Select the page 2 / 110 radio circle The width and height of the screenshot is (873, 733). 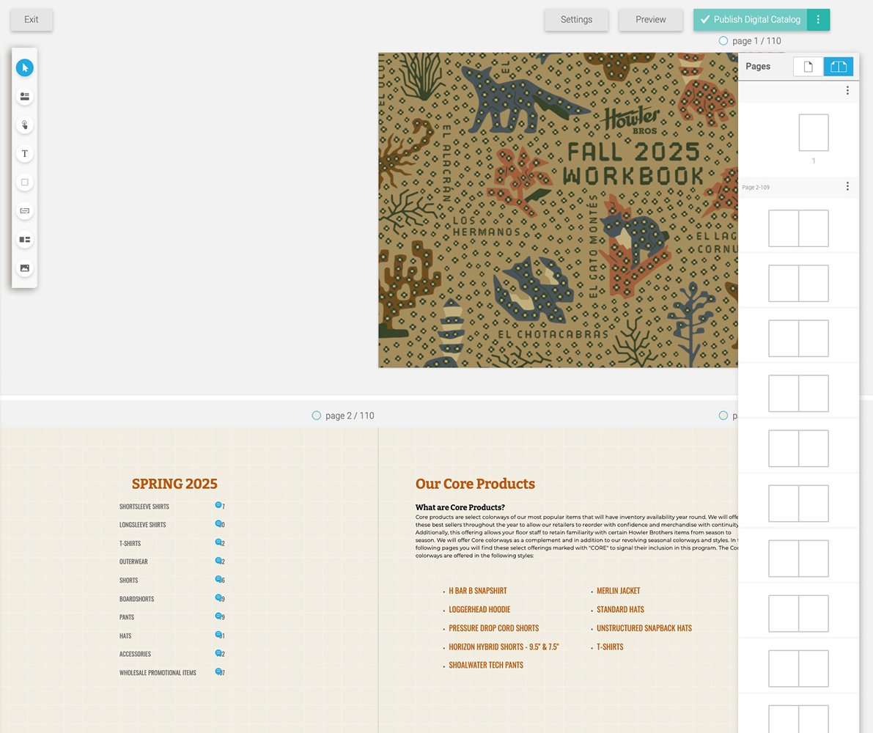316,415
